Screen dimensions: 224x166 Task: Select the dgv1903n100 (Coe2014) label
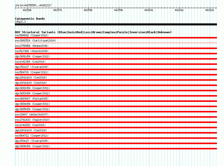(31, 130)
